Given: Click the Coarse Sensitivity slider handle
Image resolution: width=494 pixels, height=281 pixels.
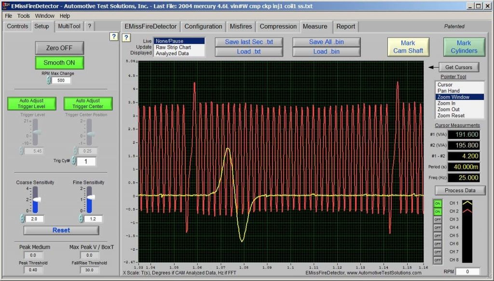Looking at the screenshot, I should coord(37,199).
